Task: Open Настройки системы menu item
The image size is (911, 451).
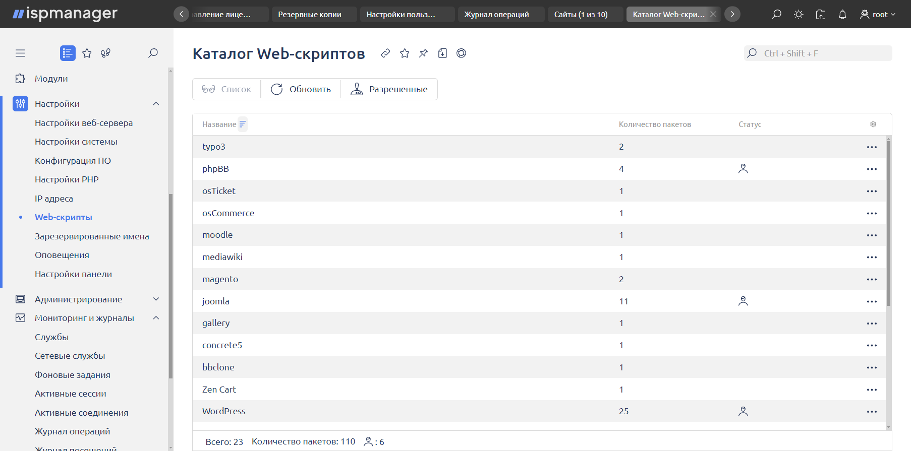Action: point(76,142)
